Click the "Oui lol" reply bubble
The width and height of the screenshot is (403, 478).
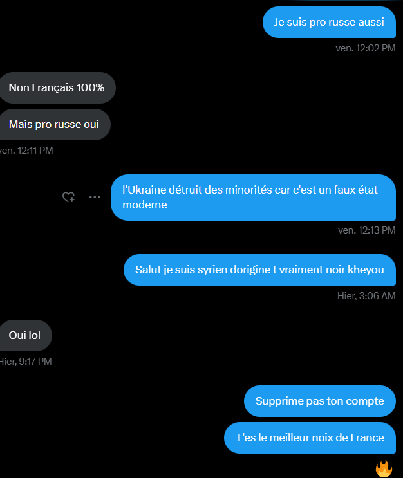(24, 335)
